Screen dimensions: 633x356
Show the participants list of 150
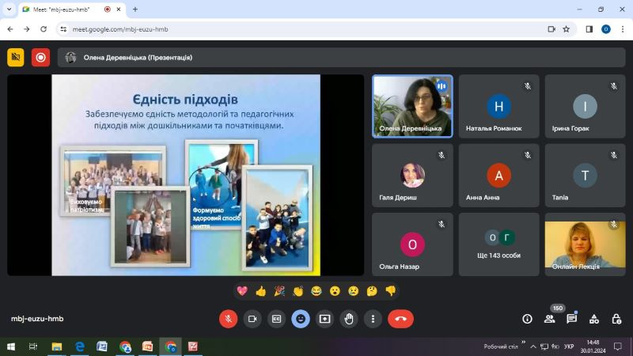(549, 319)
